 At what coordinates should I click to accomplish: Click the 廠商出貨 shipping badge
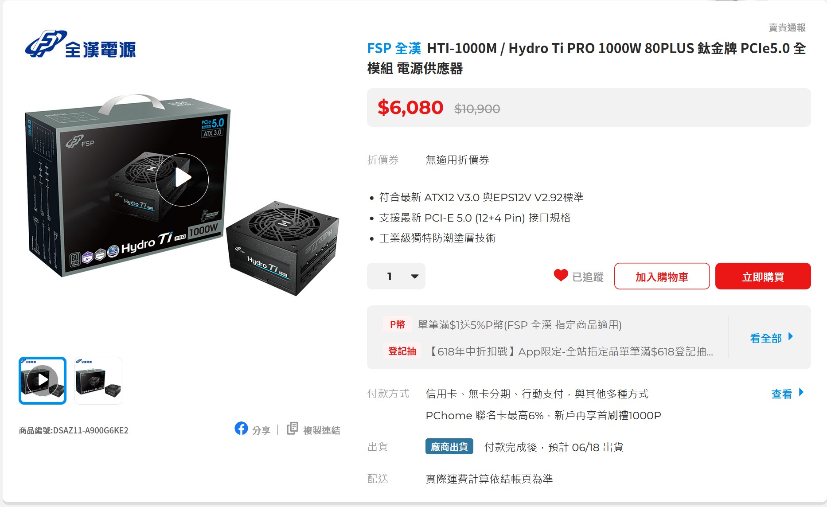tap(449, 447)
